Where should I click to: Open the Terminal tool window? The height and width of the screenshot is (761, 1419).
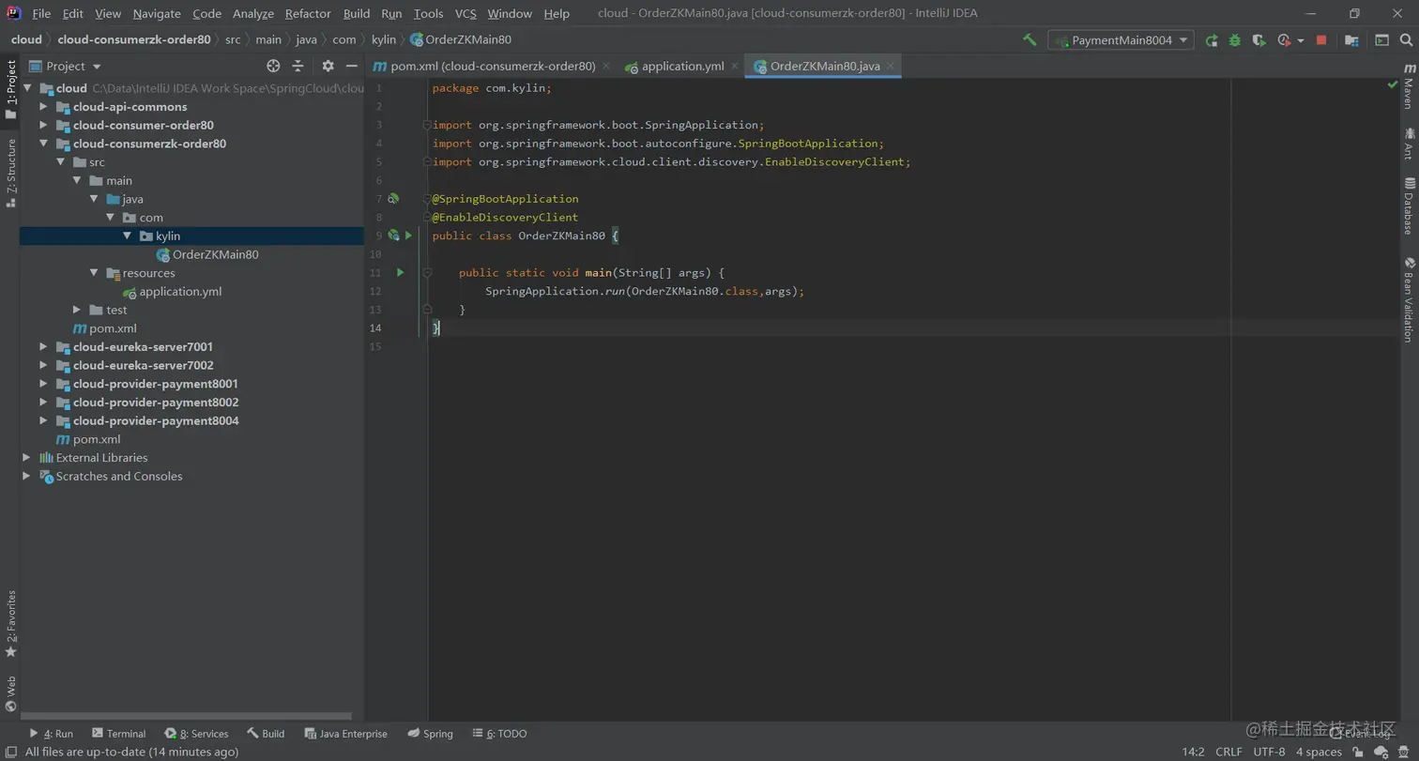coord(118,734)
